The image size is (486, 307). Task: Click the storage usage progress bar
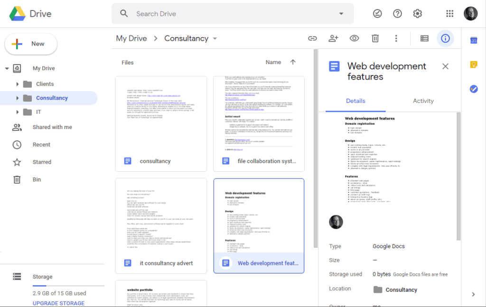pos(68,286)
